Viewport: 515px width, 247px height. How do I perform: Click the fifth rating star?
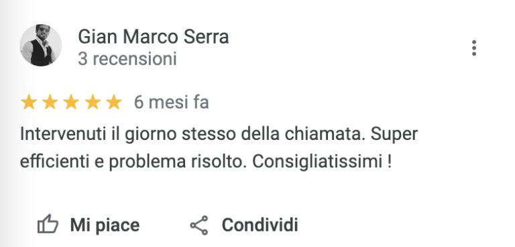114,102
